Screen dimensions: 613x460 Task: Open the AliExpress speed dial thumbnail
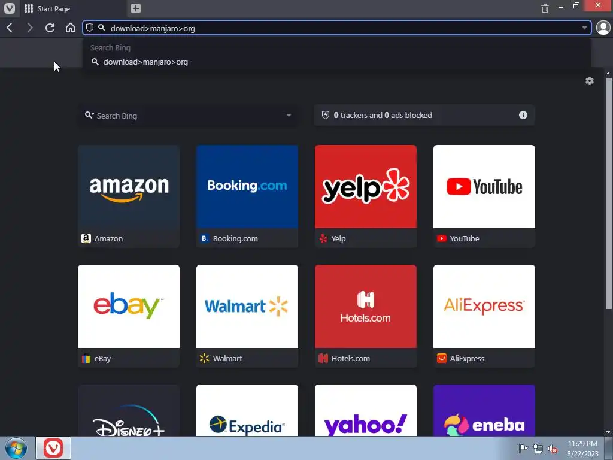pos(484,306)
